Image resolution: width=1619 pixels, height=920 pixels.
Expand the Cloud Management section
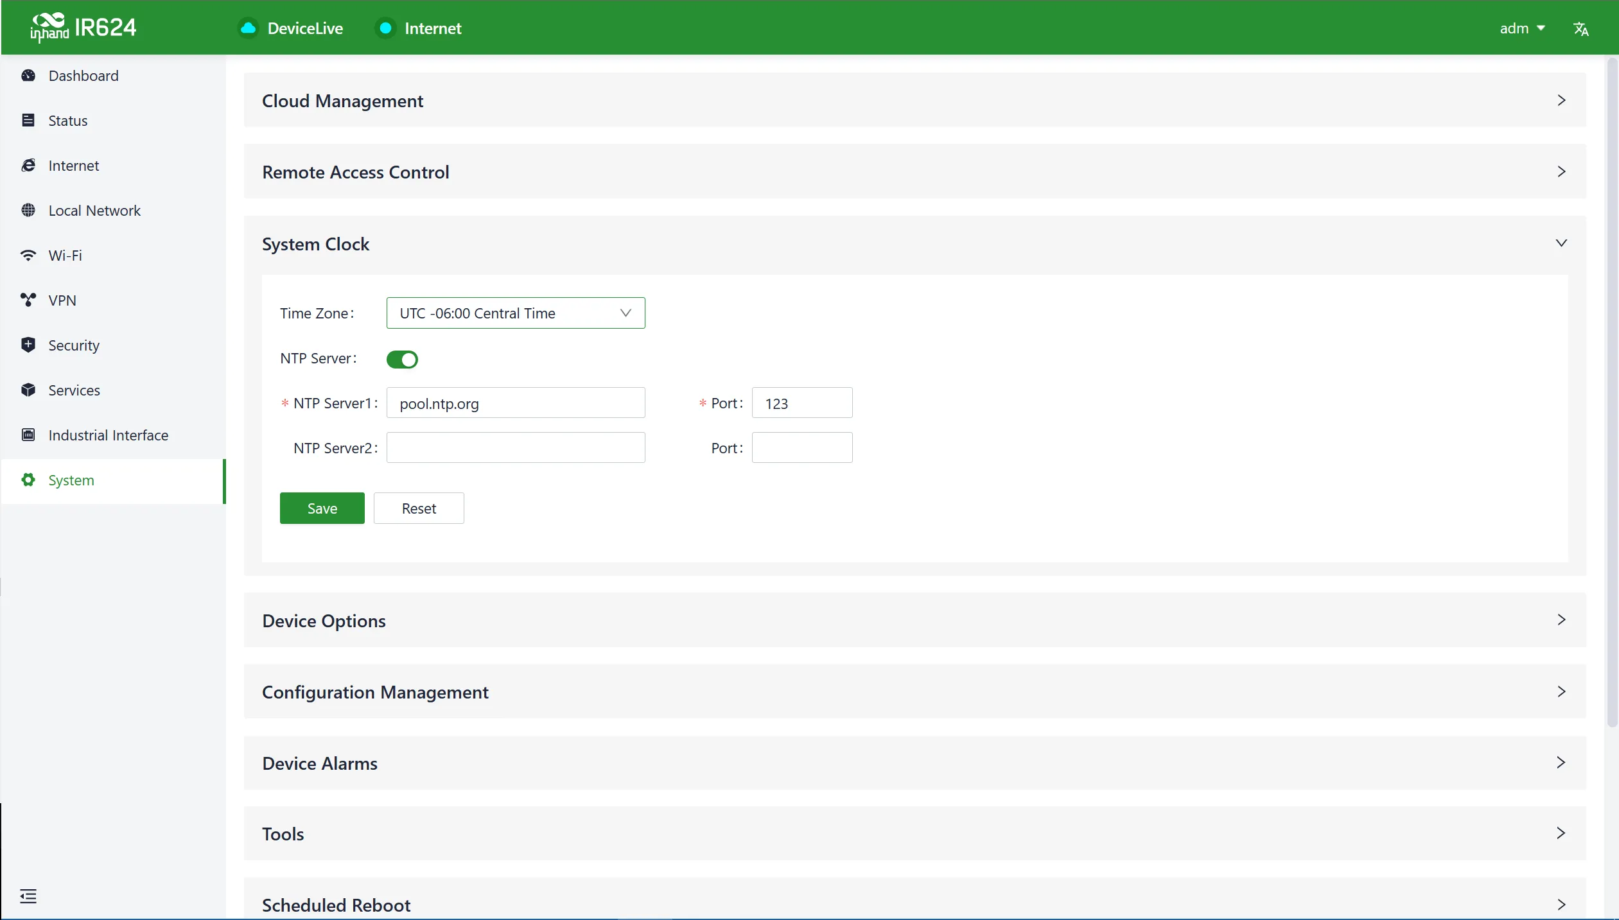tap(915, 100)
